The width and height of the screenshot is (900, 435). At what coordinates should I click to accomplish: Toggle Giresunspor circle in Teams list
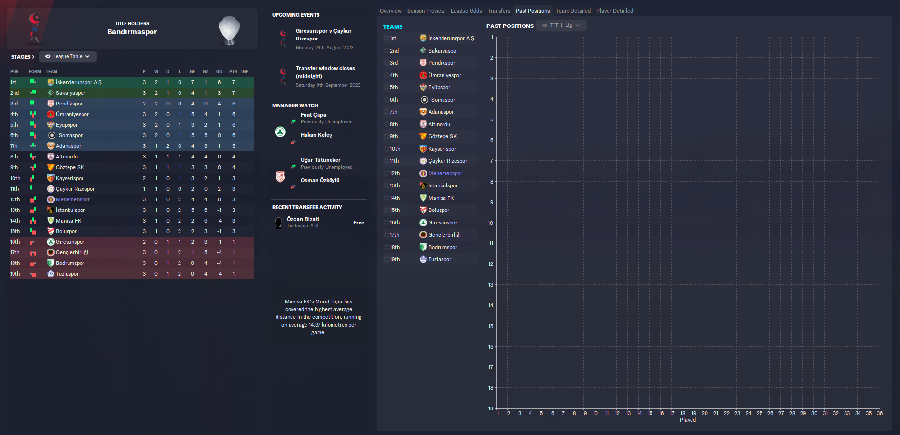[386, 223]
